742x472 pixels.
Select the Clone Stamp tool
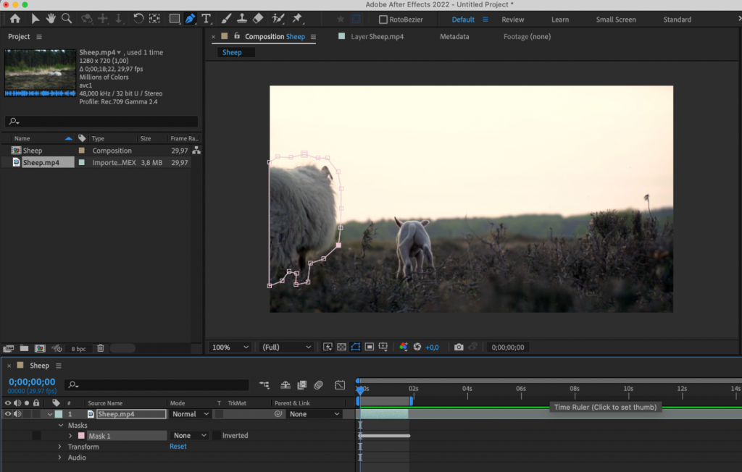tap(242, 19)
